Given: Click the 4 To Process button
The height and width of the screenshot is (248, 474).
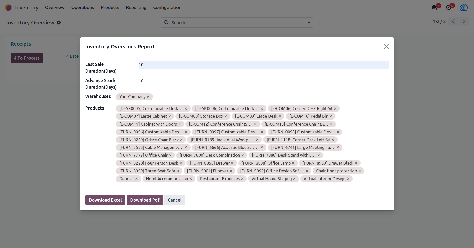Looking at the screenshot, I should [x=27, y=58].
